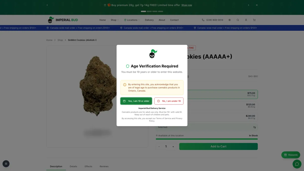
Task: Select the $75.00 weight option
Action: coord(207,94)
